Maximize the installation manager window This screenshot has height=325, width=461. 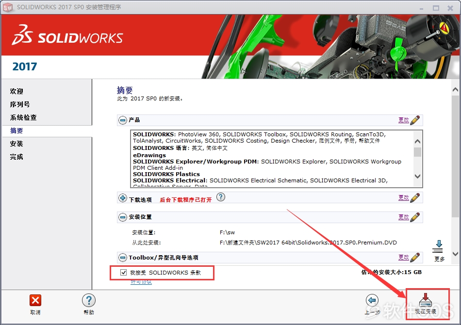click(436, 8)
